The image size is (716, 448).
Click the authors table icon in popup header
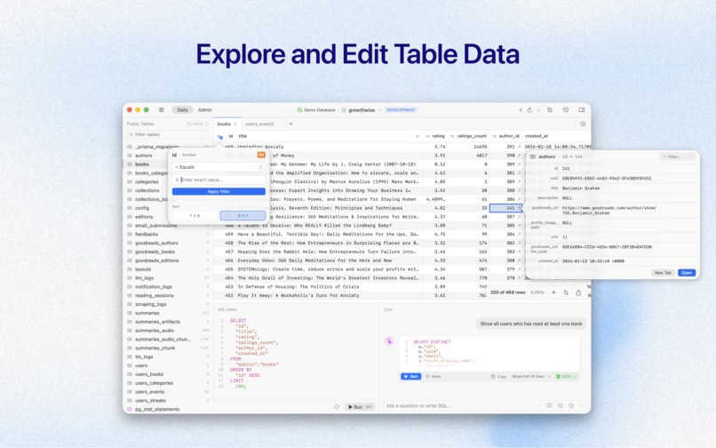click(x=533, y=156)
